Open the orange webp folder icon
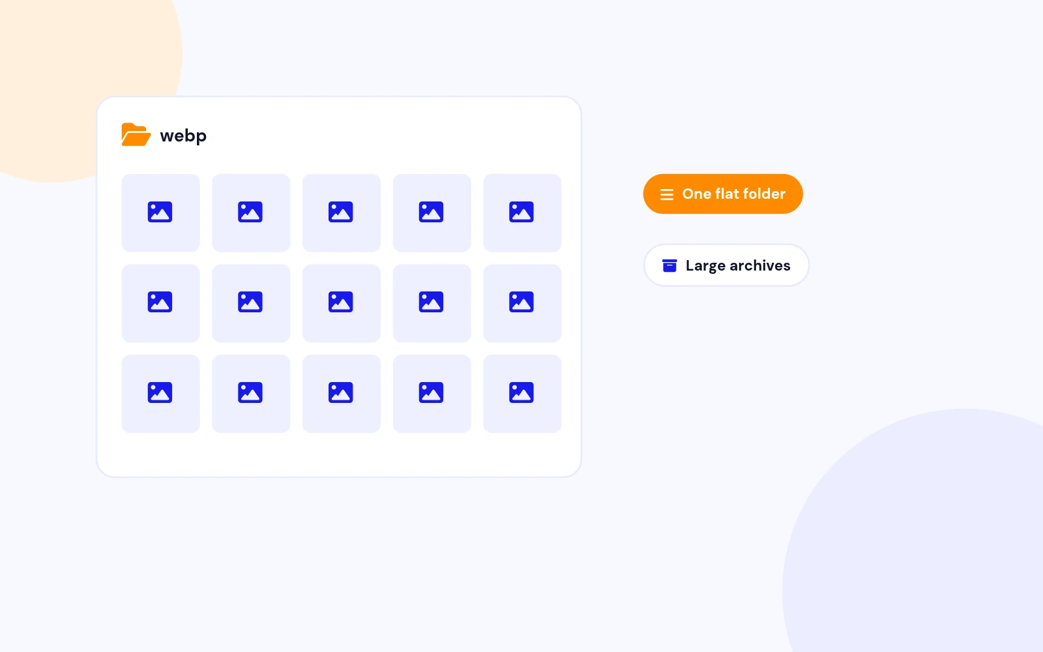Viewport: 1043px width, 652px height. [x=136, y=135]
